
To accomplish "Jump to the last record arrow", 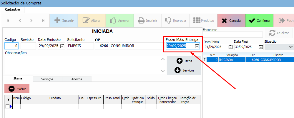I will pos(43,21).
